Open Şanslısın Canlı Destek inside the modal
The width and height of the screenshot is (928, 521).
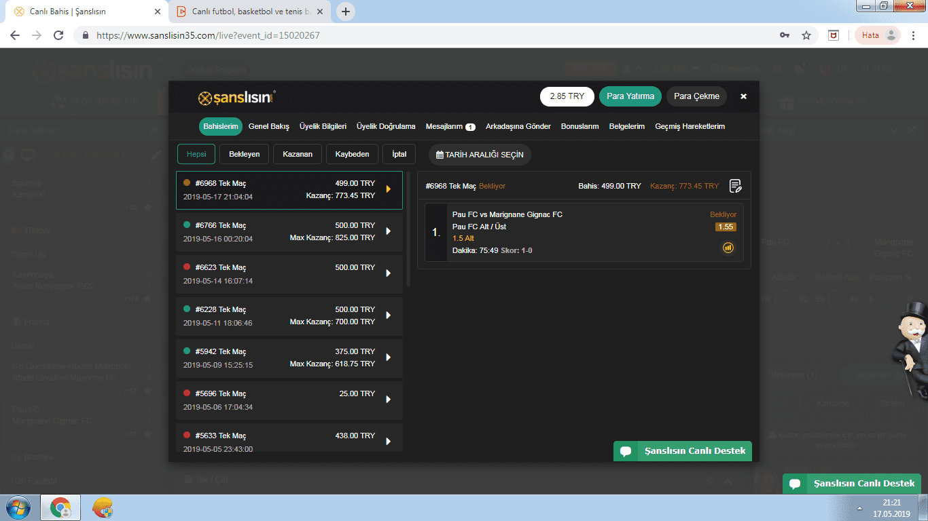pos(683,451)
